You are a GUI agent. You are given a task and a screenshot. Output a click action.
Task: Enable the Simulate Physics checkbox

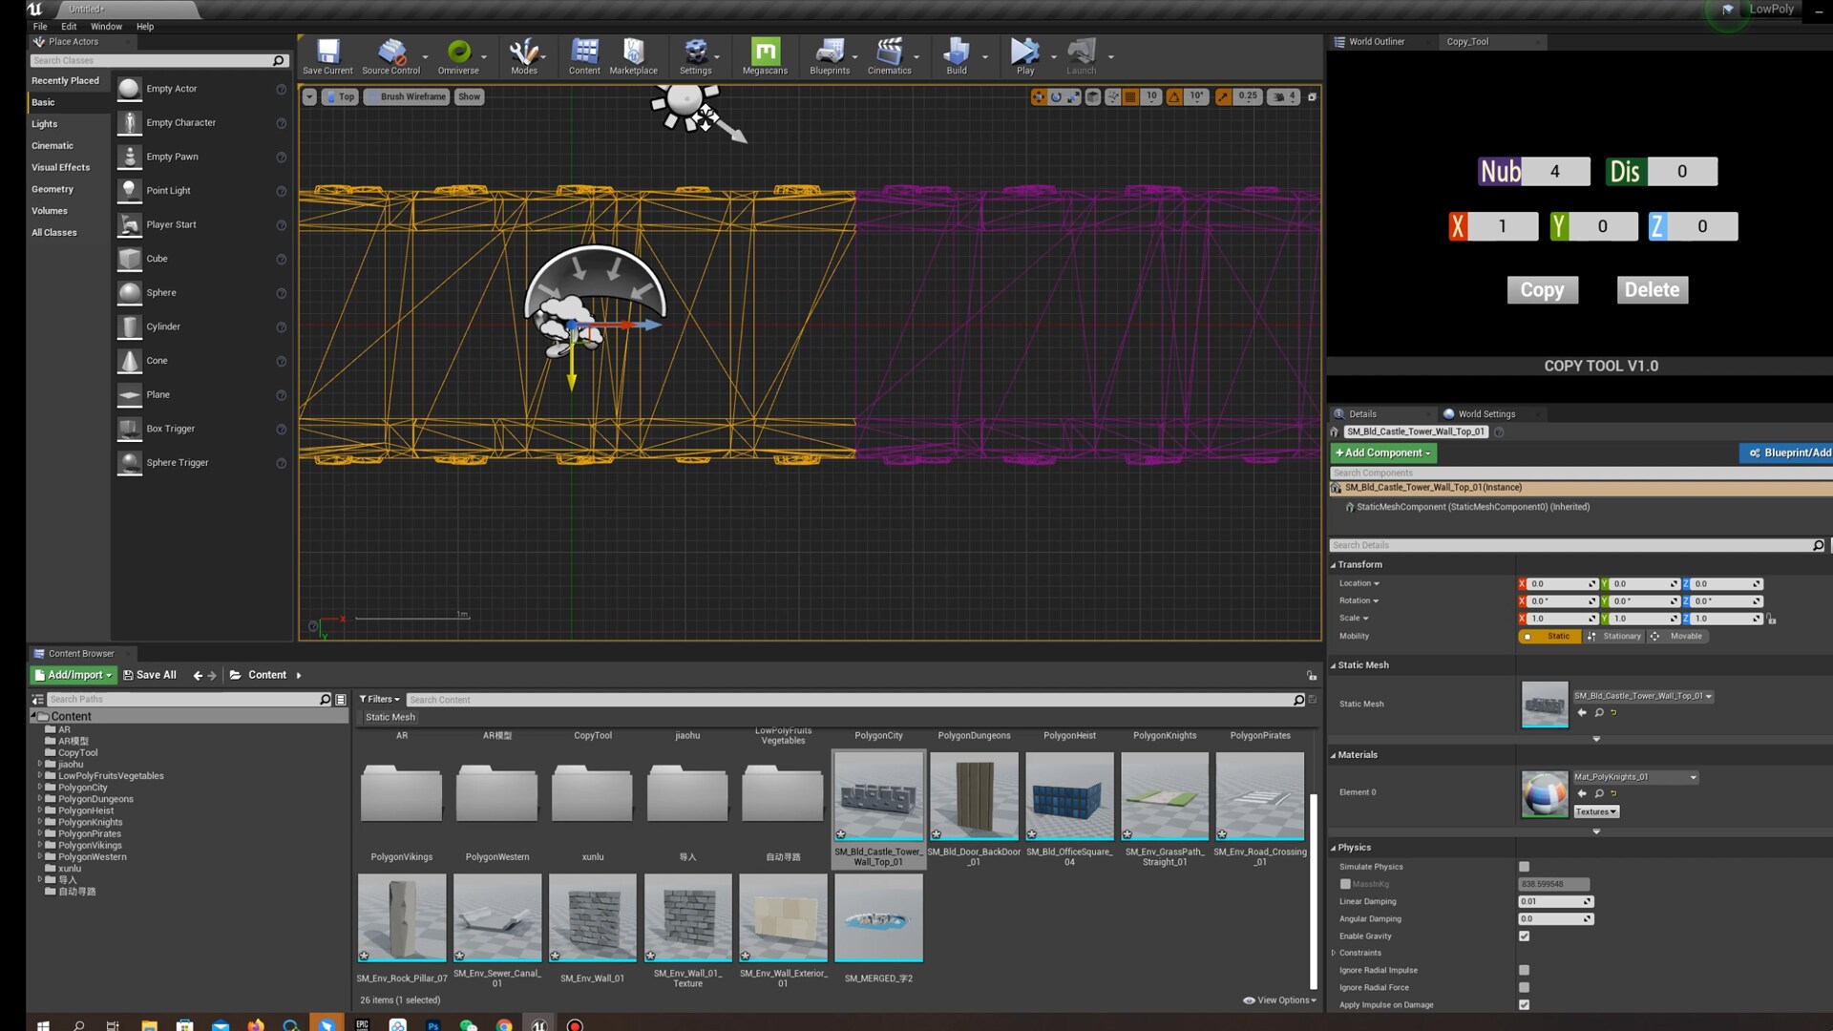1524,866
